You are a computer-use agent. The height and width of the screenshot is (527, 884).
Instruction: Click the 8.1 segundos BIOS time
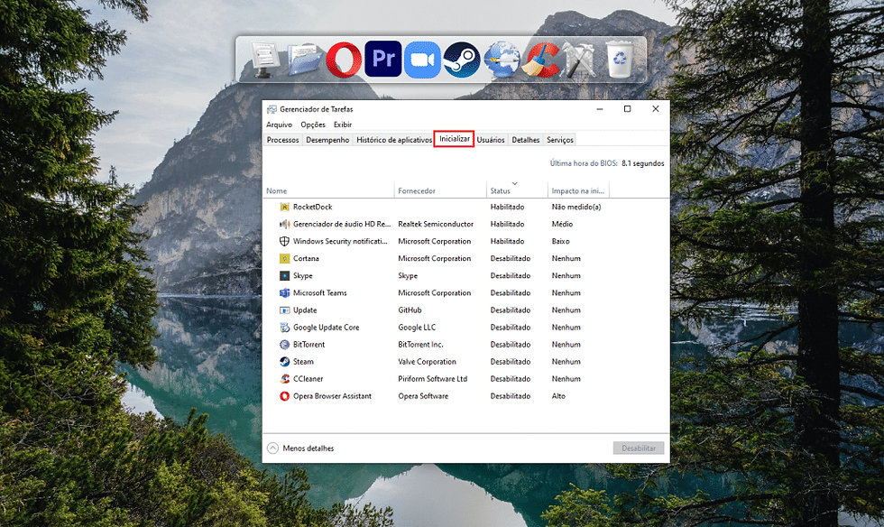click(642, 163)
